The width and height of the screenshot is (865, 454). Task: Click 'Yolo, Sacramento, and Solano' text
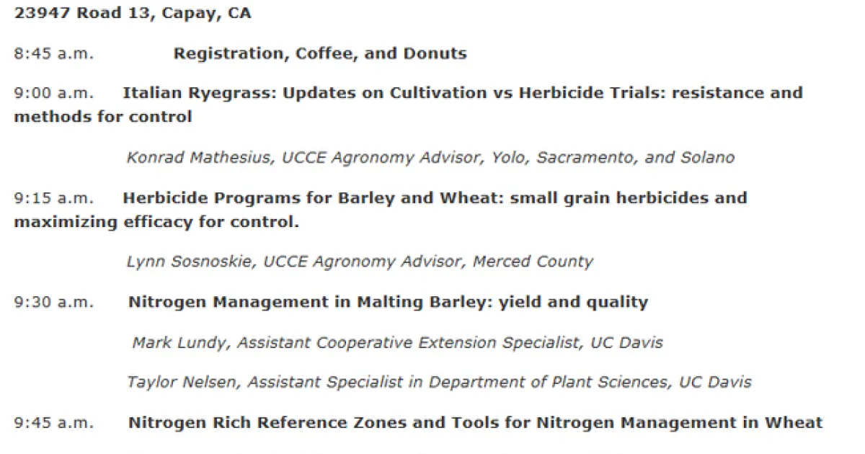[613, 158]
